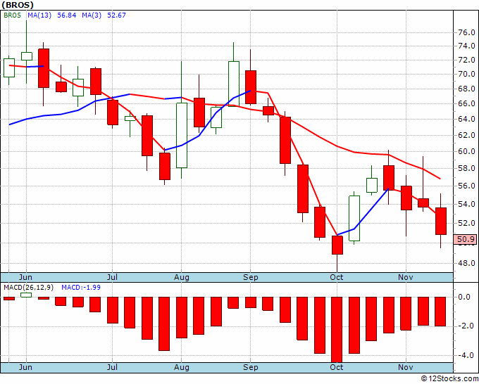Click the MA(13) value 56.84
The image size is (479, 384).
click(67, 15)
